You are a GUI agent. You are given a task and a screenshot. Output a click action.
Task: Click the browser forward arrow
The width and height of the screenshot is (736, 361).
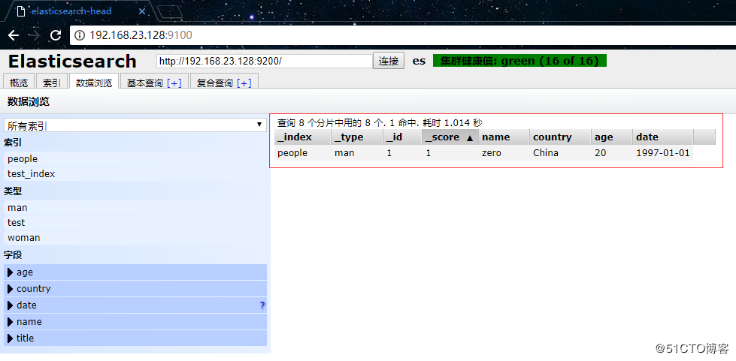pyautogui.click(x=35, y=35)
